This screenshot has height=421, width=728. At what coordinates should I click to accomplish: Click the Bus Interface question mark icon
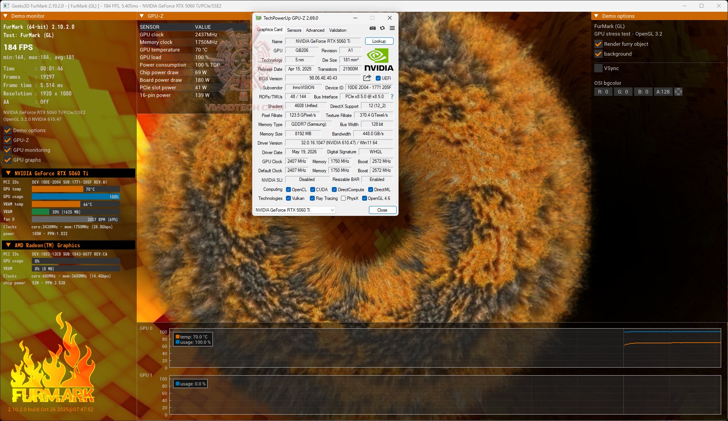click(392, 97)
